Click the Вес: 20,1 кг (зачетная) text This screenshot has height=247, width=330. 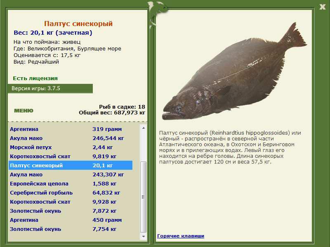[x=53, y=33]
